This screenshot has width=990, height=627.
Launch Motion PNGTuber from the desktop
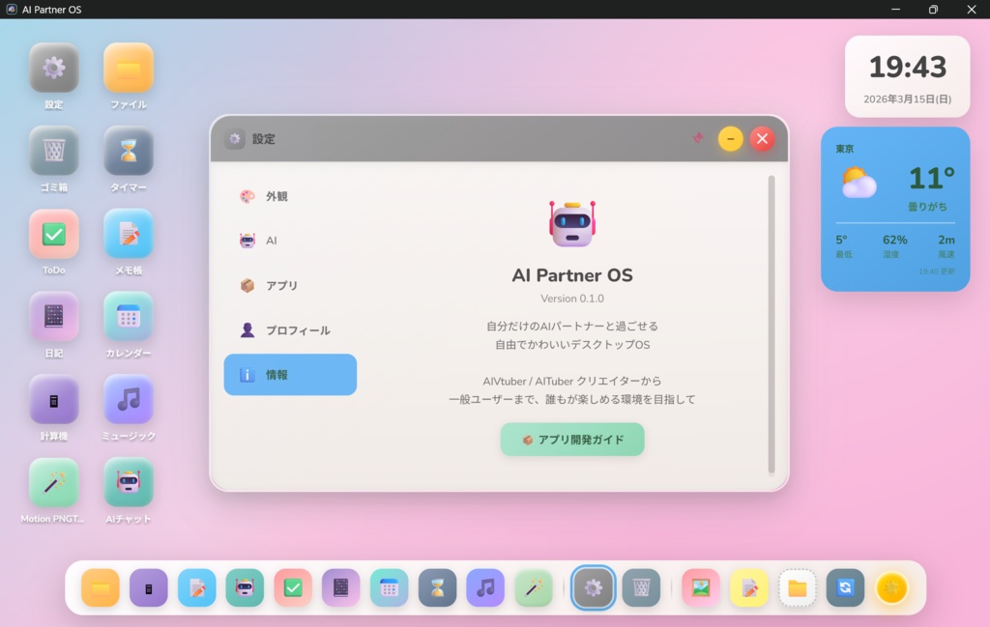point(53,491)
